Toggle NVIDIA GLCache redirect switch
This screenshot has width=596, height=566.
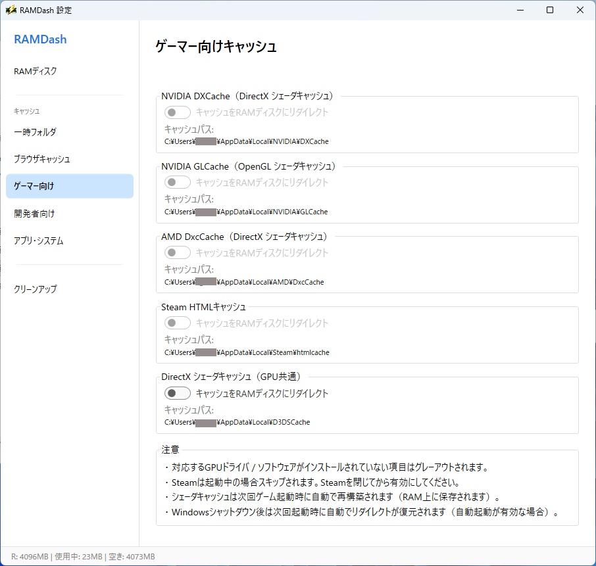point(178,182)
